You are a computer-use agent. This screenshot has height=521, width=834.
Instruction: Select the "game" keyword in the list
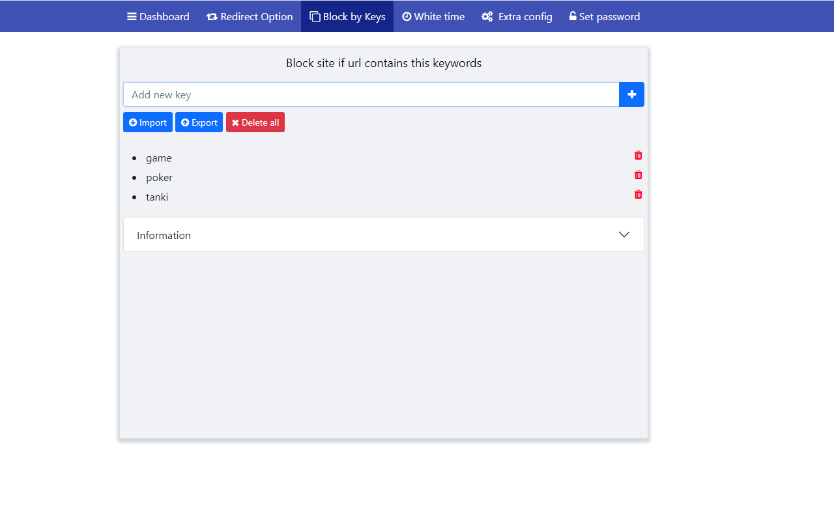pos(158,158)
